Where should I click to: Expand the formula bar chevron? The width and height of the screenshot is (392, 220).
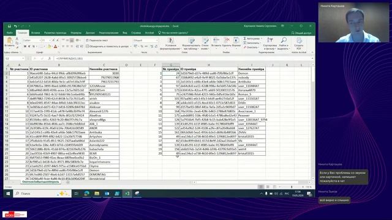(x=312, y=59)
